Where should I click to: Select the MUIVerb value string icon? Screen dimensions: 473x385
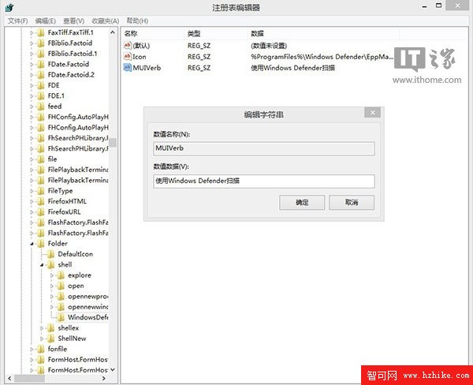point(127,67)
